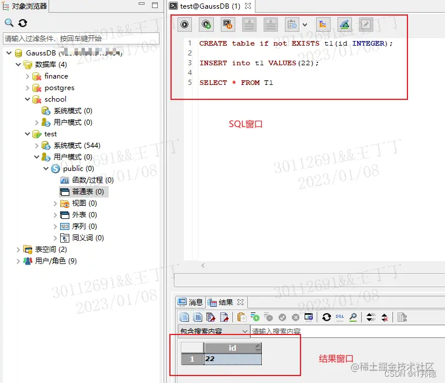Viewport: 445px width, 383px height.
Task: Click the execute SQL play button
Action: [x=184, y=24]
